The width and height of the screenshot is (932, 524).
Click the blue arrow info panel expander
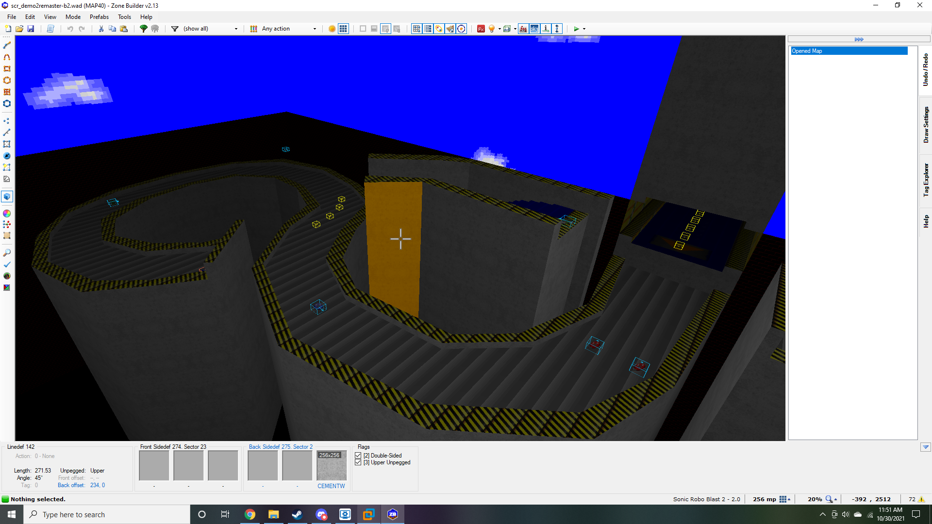coord(926,447)
